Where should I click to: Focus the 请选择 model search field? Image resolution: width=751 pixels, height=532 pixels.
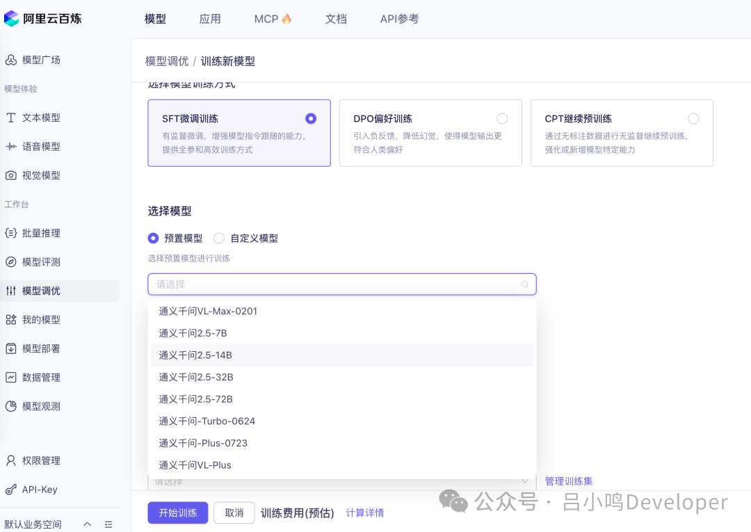click(342, 284)
